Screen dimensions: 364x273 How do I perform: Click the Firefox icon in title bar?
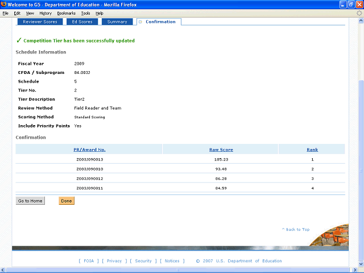pos(3,5)
